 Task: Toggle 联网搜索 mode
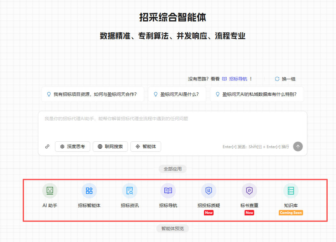coord(110,146)
